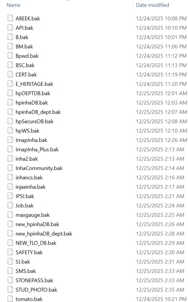Select the tomato.bak file entry
Screen dimensions: 188x302
(x=29, y=299)
